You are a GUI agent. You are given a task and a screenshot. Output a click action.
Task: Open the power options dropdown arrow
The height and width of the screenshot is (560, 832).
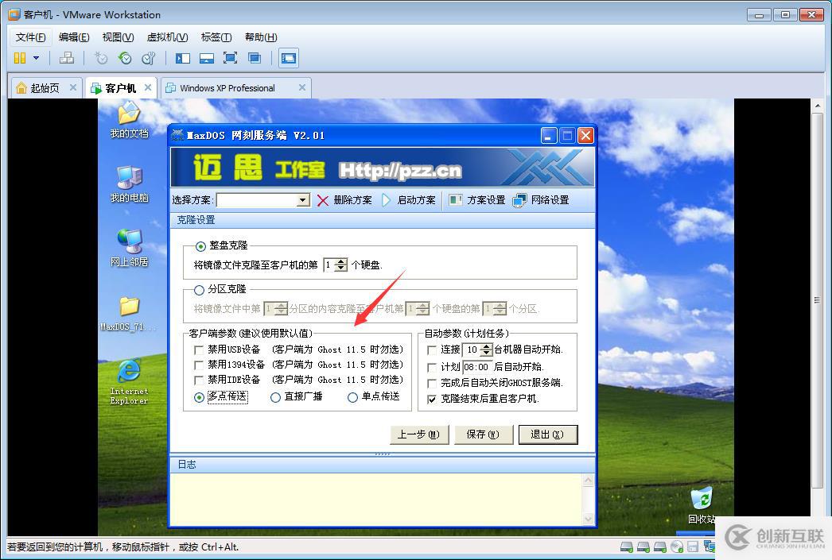[x=35, y=57]
